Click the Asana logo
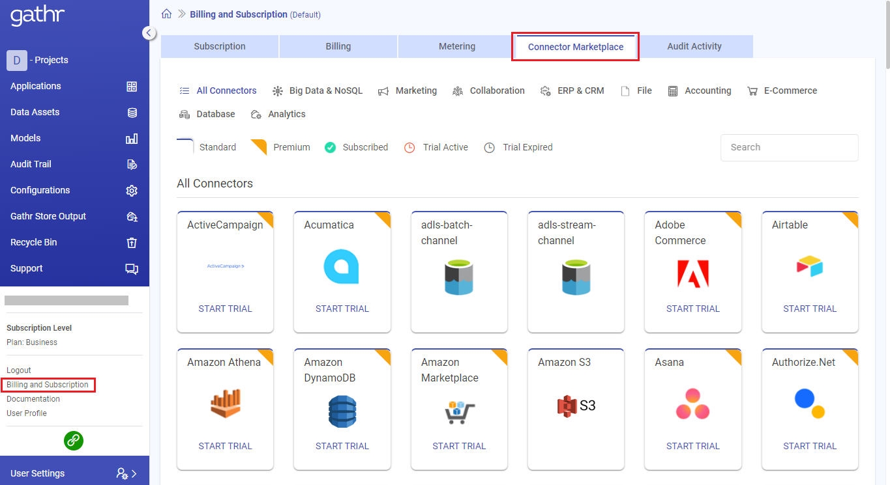The height and width of the screenshot is (485, 890). pos(692,404)
